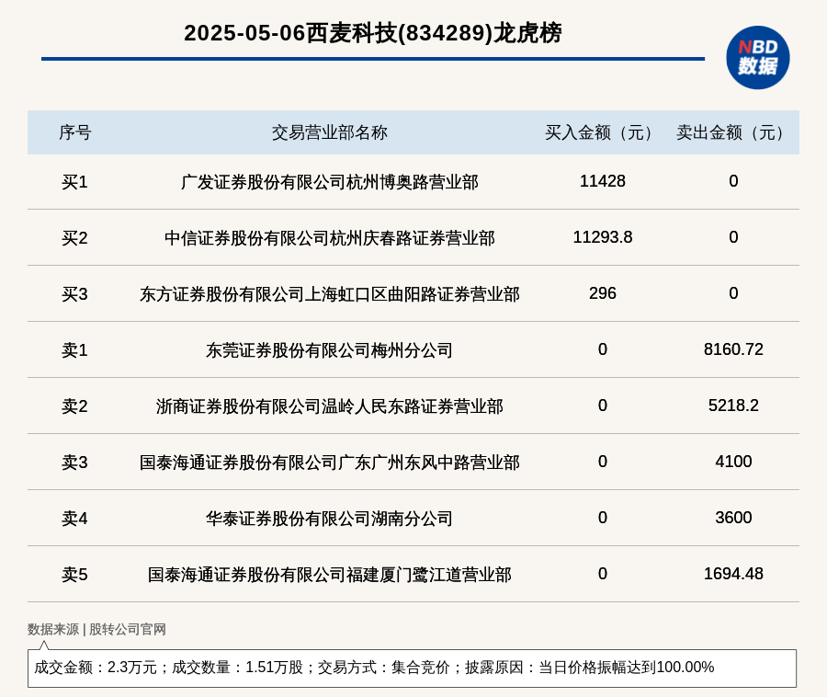Select 国泰海通证券股份有限公司福建厦门鹭江道营业部 cell
Image resolution: width=827 pixels, height=697 pixels.
330,574
